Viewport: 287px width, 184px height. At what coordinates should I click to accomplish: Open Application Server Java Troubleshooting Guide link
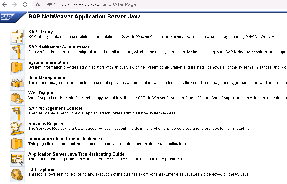pos(76,154)
